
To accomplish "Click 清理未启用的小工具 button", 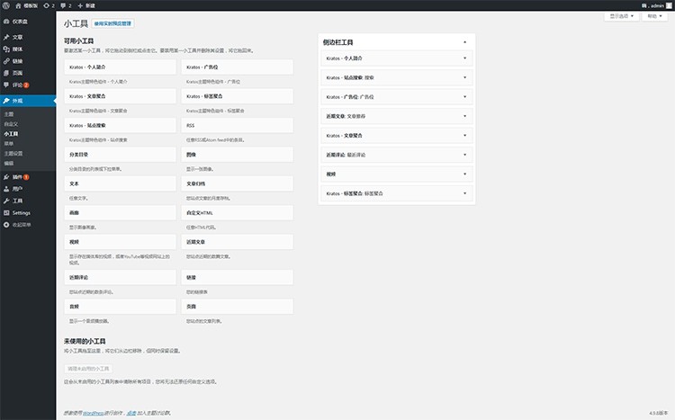I will point(88,369).
